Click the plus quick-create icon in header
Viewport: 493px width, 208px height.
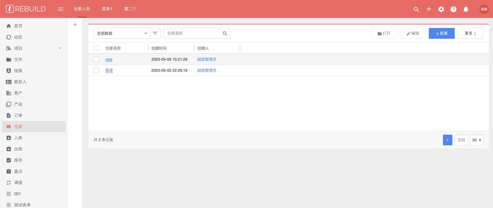coord(429,9)
